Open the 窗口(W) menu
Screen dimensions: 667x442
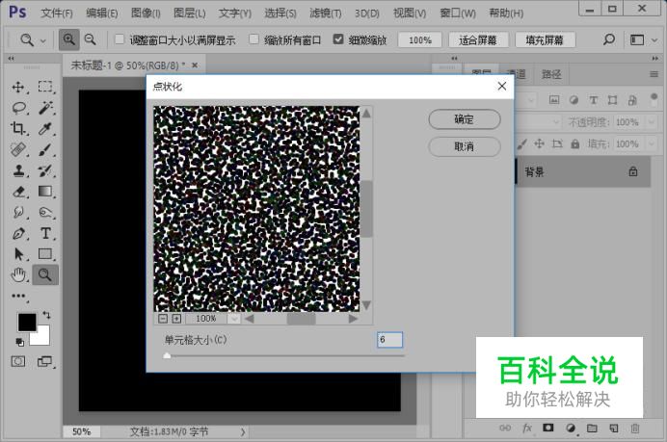click(x=458, y=13)
